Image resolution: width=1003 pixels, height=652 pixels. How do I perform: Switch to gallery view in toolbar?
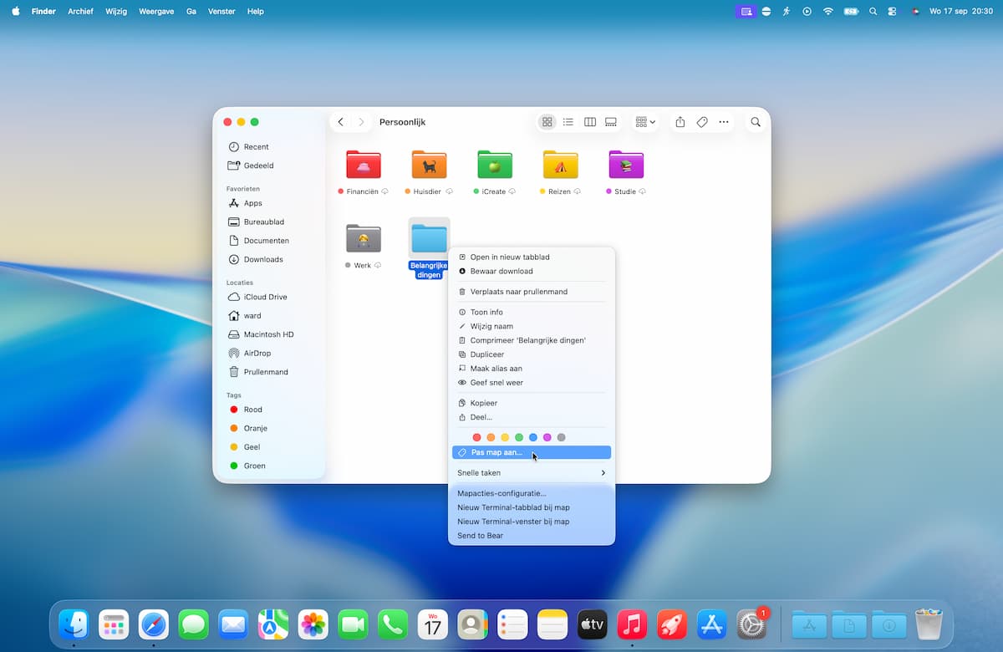tap(611, 122)
